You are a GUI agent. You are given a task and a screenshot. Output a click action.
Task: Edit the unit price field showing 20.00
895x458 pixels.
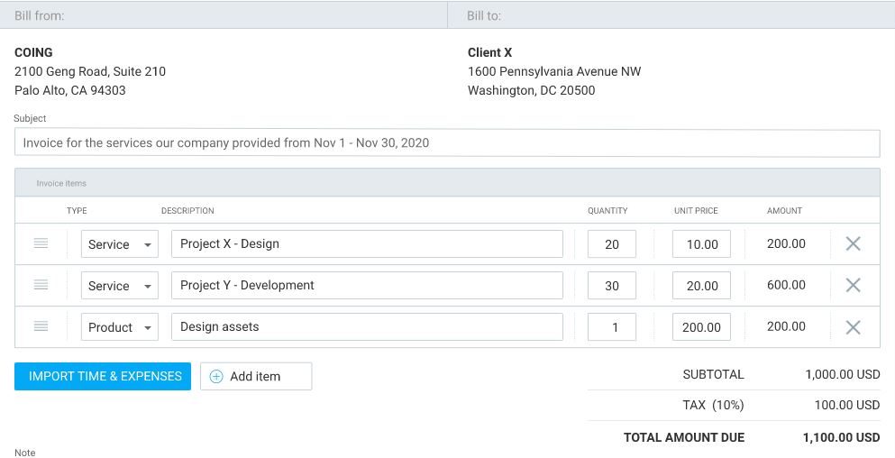tap(701, 286)
